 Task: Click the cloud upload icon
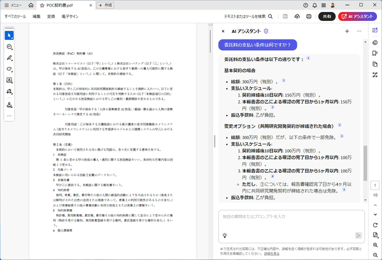(298, 16)
